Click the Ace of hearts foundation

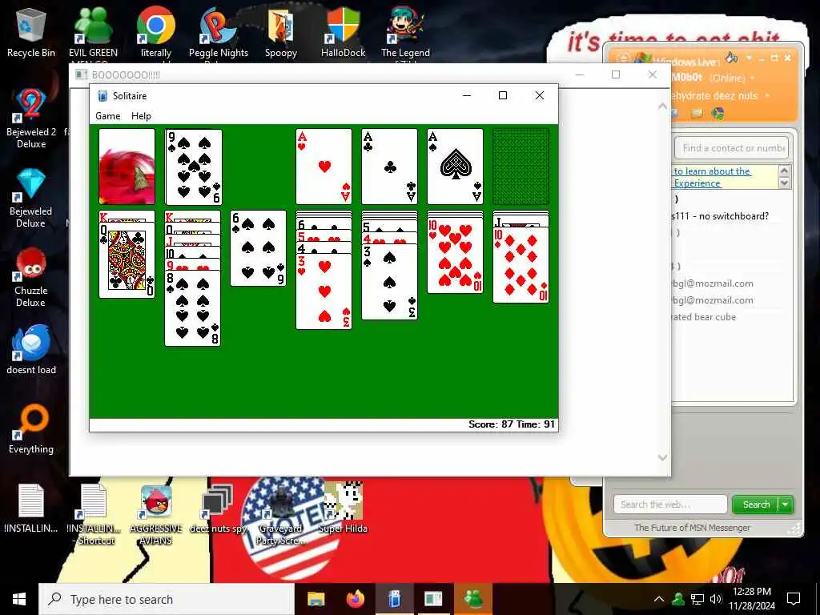[324, 167]
